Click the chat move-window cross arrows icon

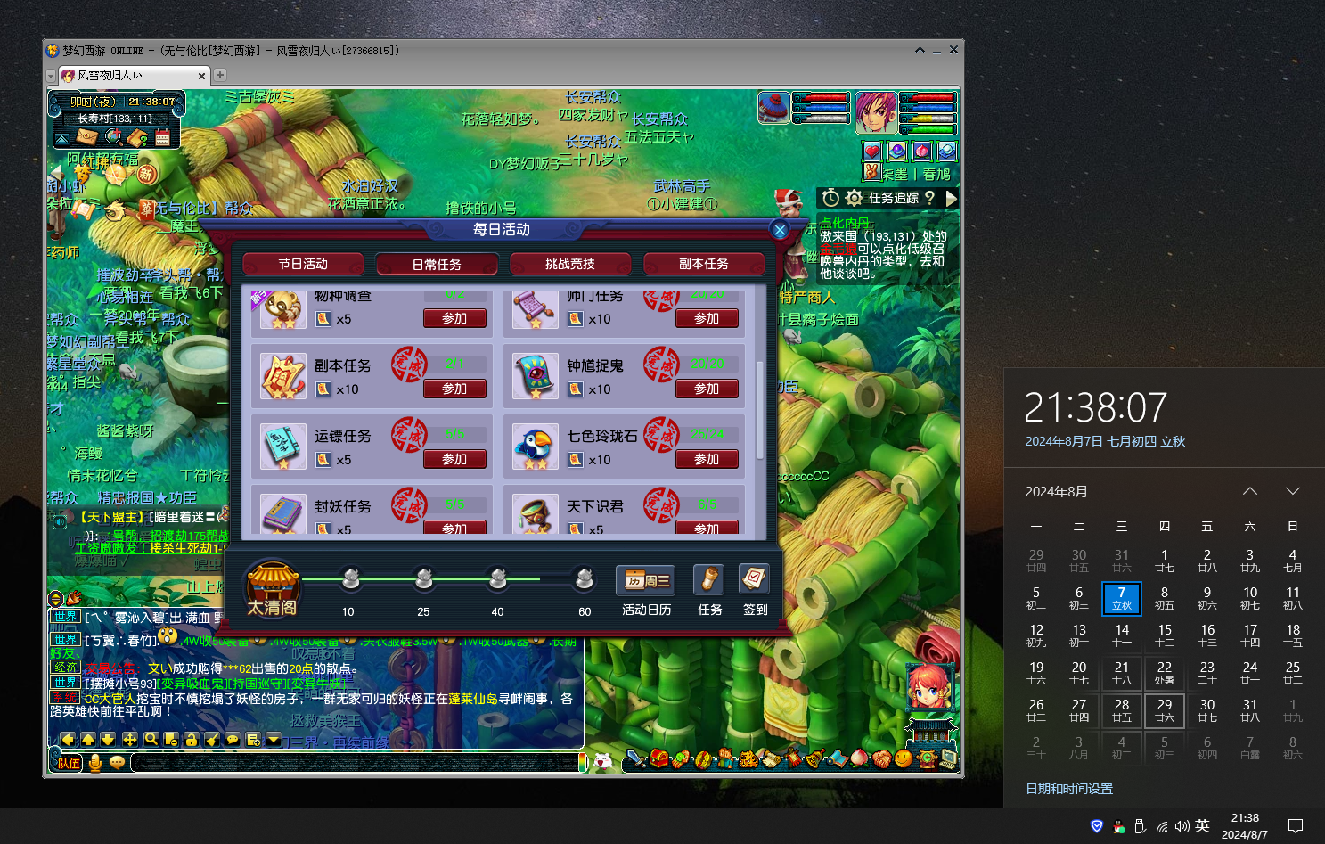pyautogui.click(x=129, y=739)
